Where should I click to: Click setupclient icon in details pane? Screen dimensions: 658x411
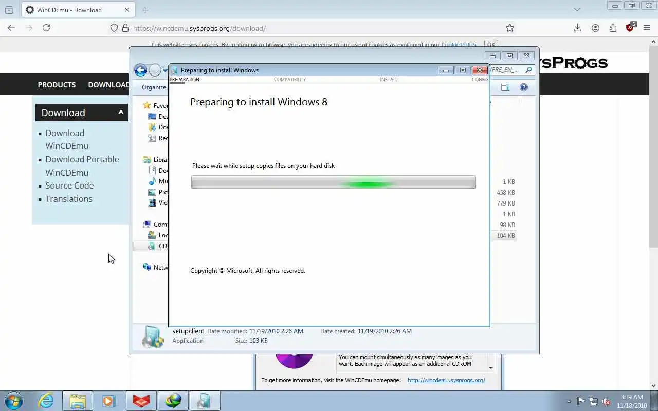[x=153, y=337]
